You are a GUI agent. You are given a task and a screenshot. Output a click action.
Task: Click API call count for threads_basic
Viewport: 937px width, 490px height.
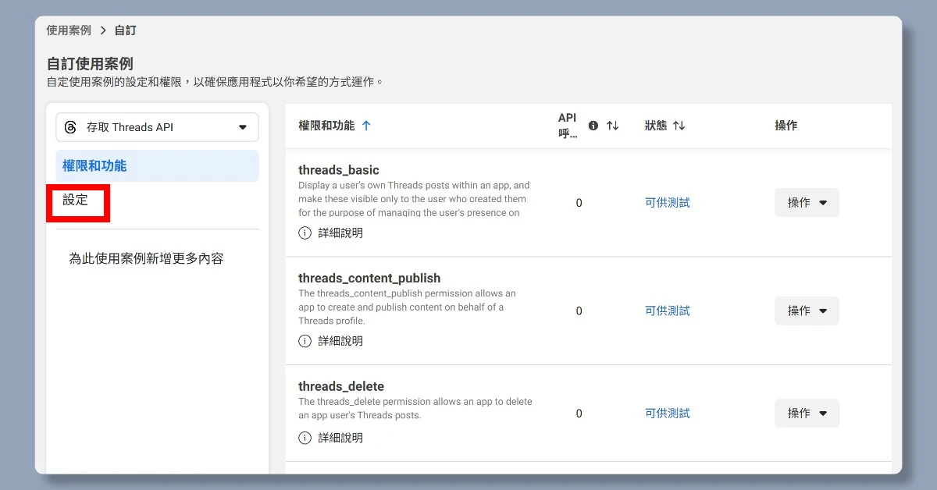point(579,203)
